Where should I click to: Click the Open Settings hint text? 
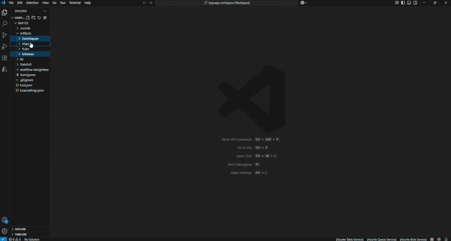pos(241,173)
